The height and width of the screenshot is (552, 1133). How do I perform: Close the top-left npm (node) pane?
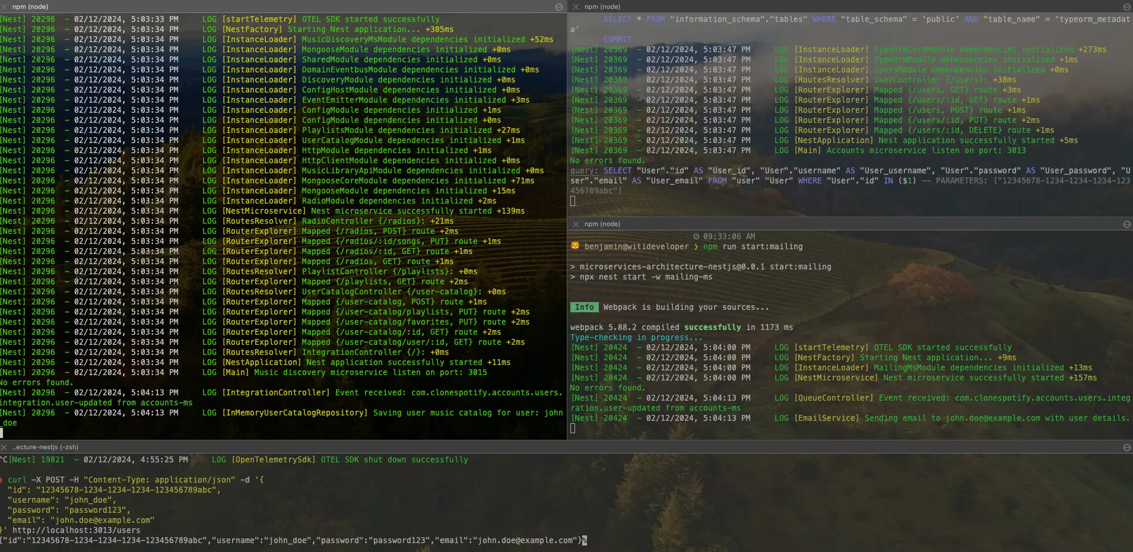click(4, 7)
